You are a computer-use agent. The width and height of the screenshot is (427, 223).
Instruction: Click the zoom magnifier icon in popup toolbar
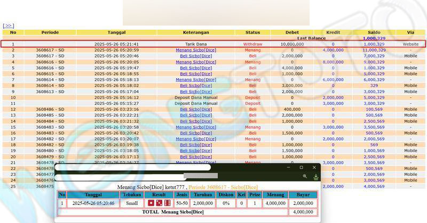tap(305, 176)
